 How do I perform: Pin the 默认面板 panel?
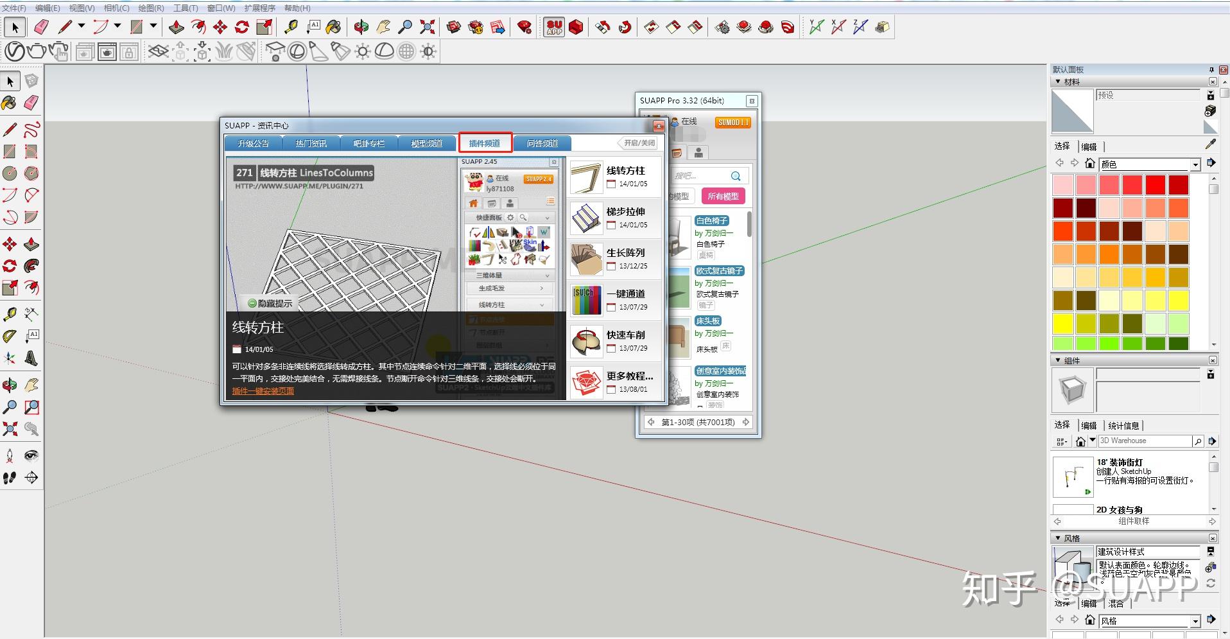pyautogui.click(x=1211, y=69)
